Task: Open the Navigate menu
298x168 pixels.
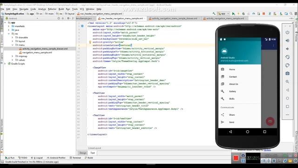Action: coord(24,9)
